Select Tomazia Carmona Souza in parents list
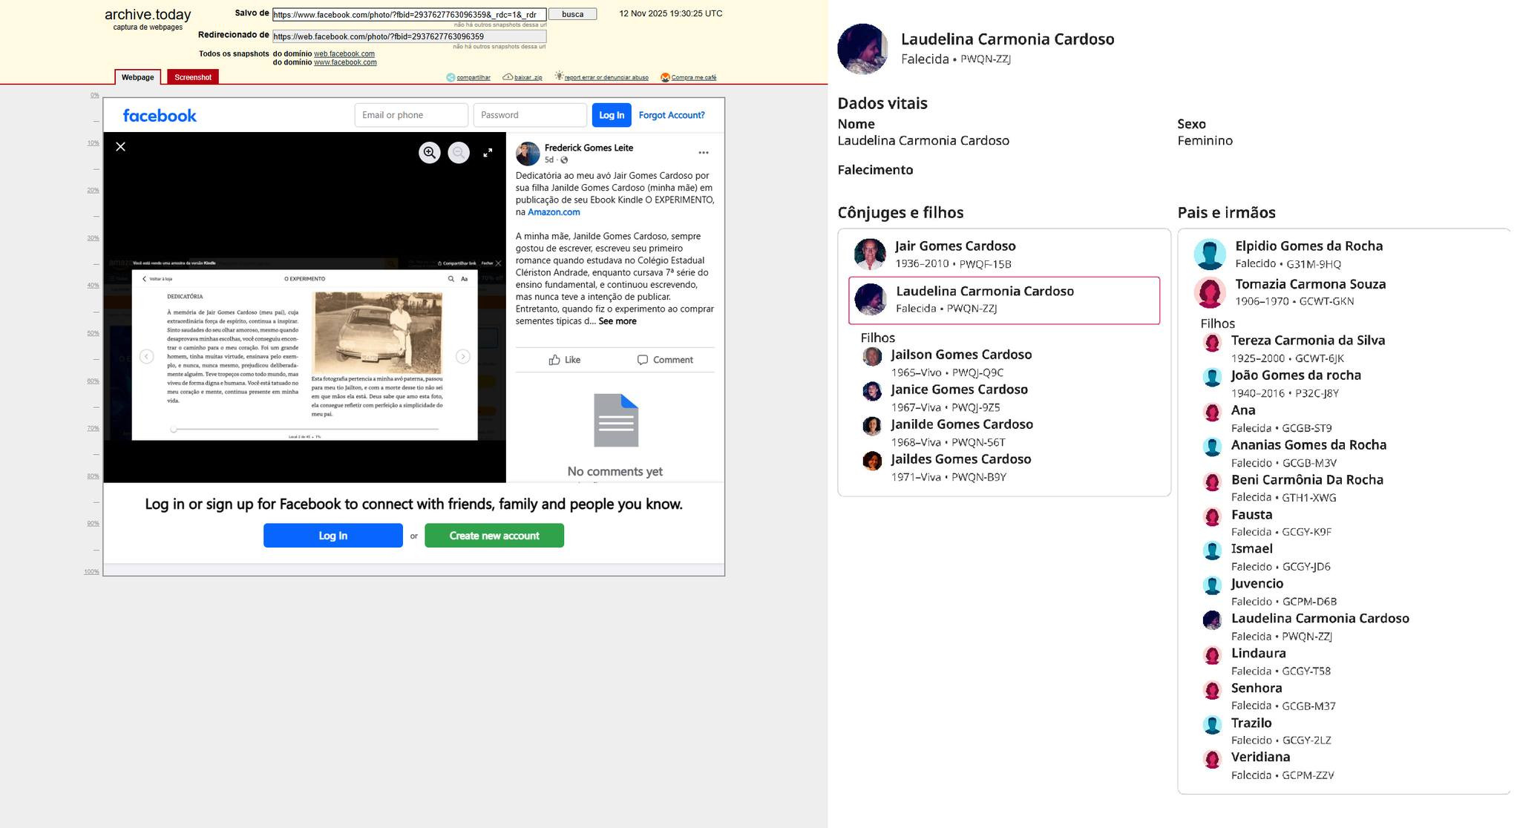This screenshot has width=1520, height=828. coord(1309,284)
